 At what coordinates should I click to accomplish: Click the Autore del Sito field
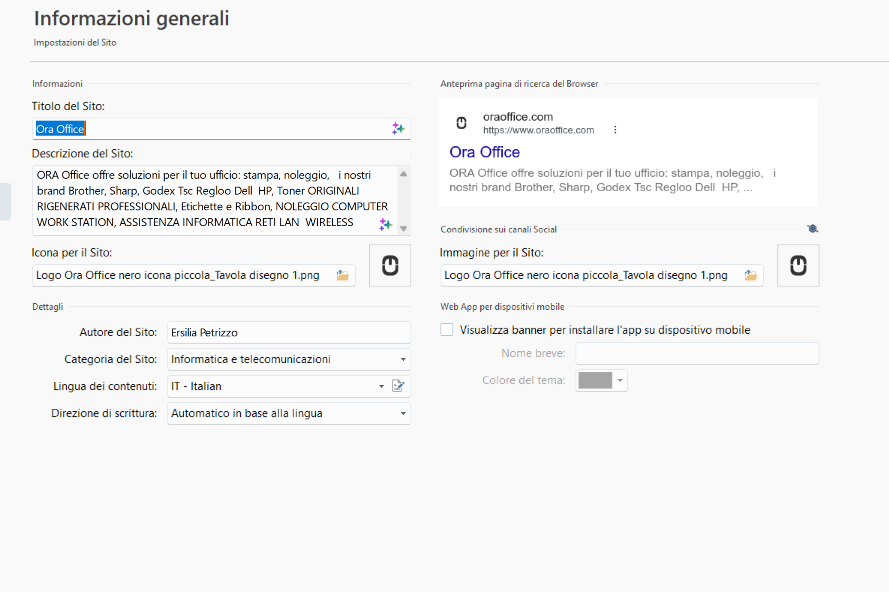pos(289,332)
